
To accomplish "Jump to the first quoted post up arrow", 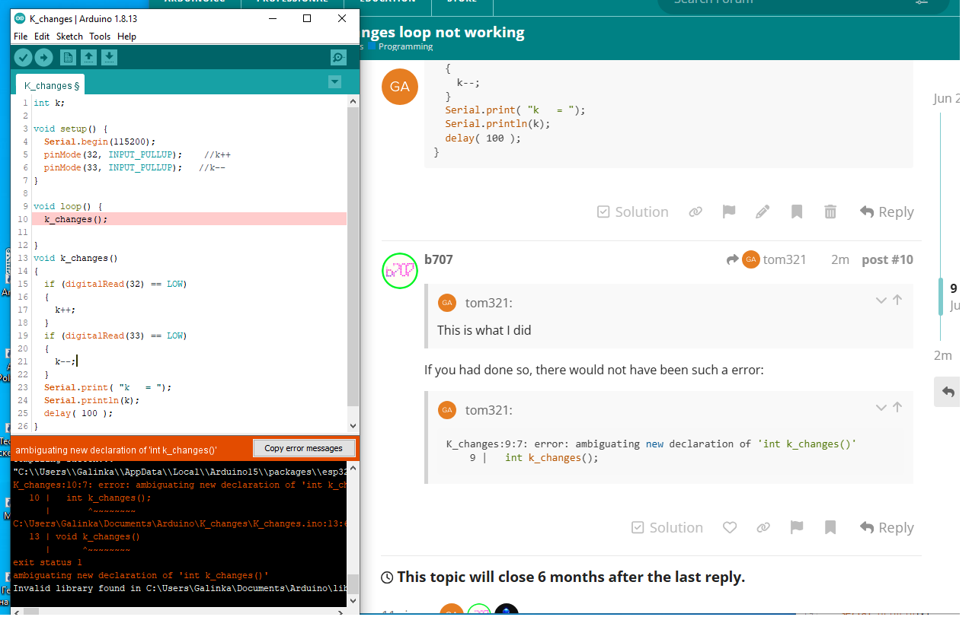I will [897, 301].
